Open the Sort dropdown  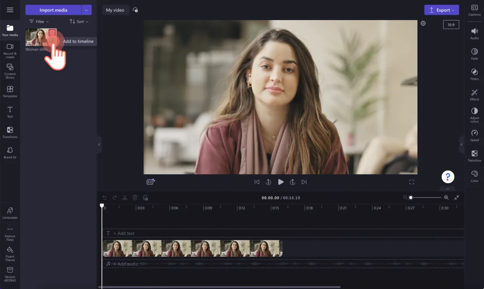click(x=79, y=22)
